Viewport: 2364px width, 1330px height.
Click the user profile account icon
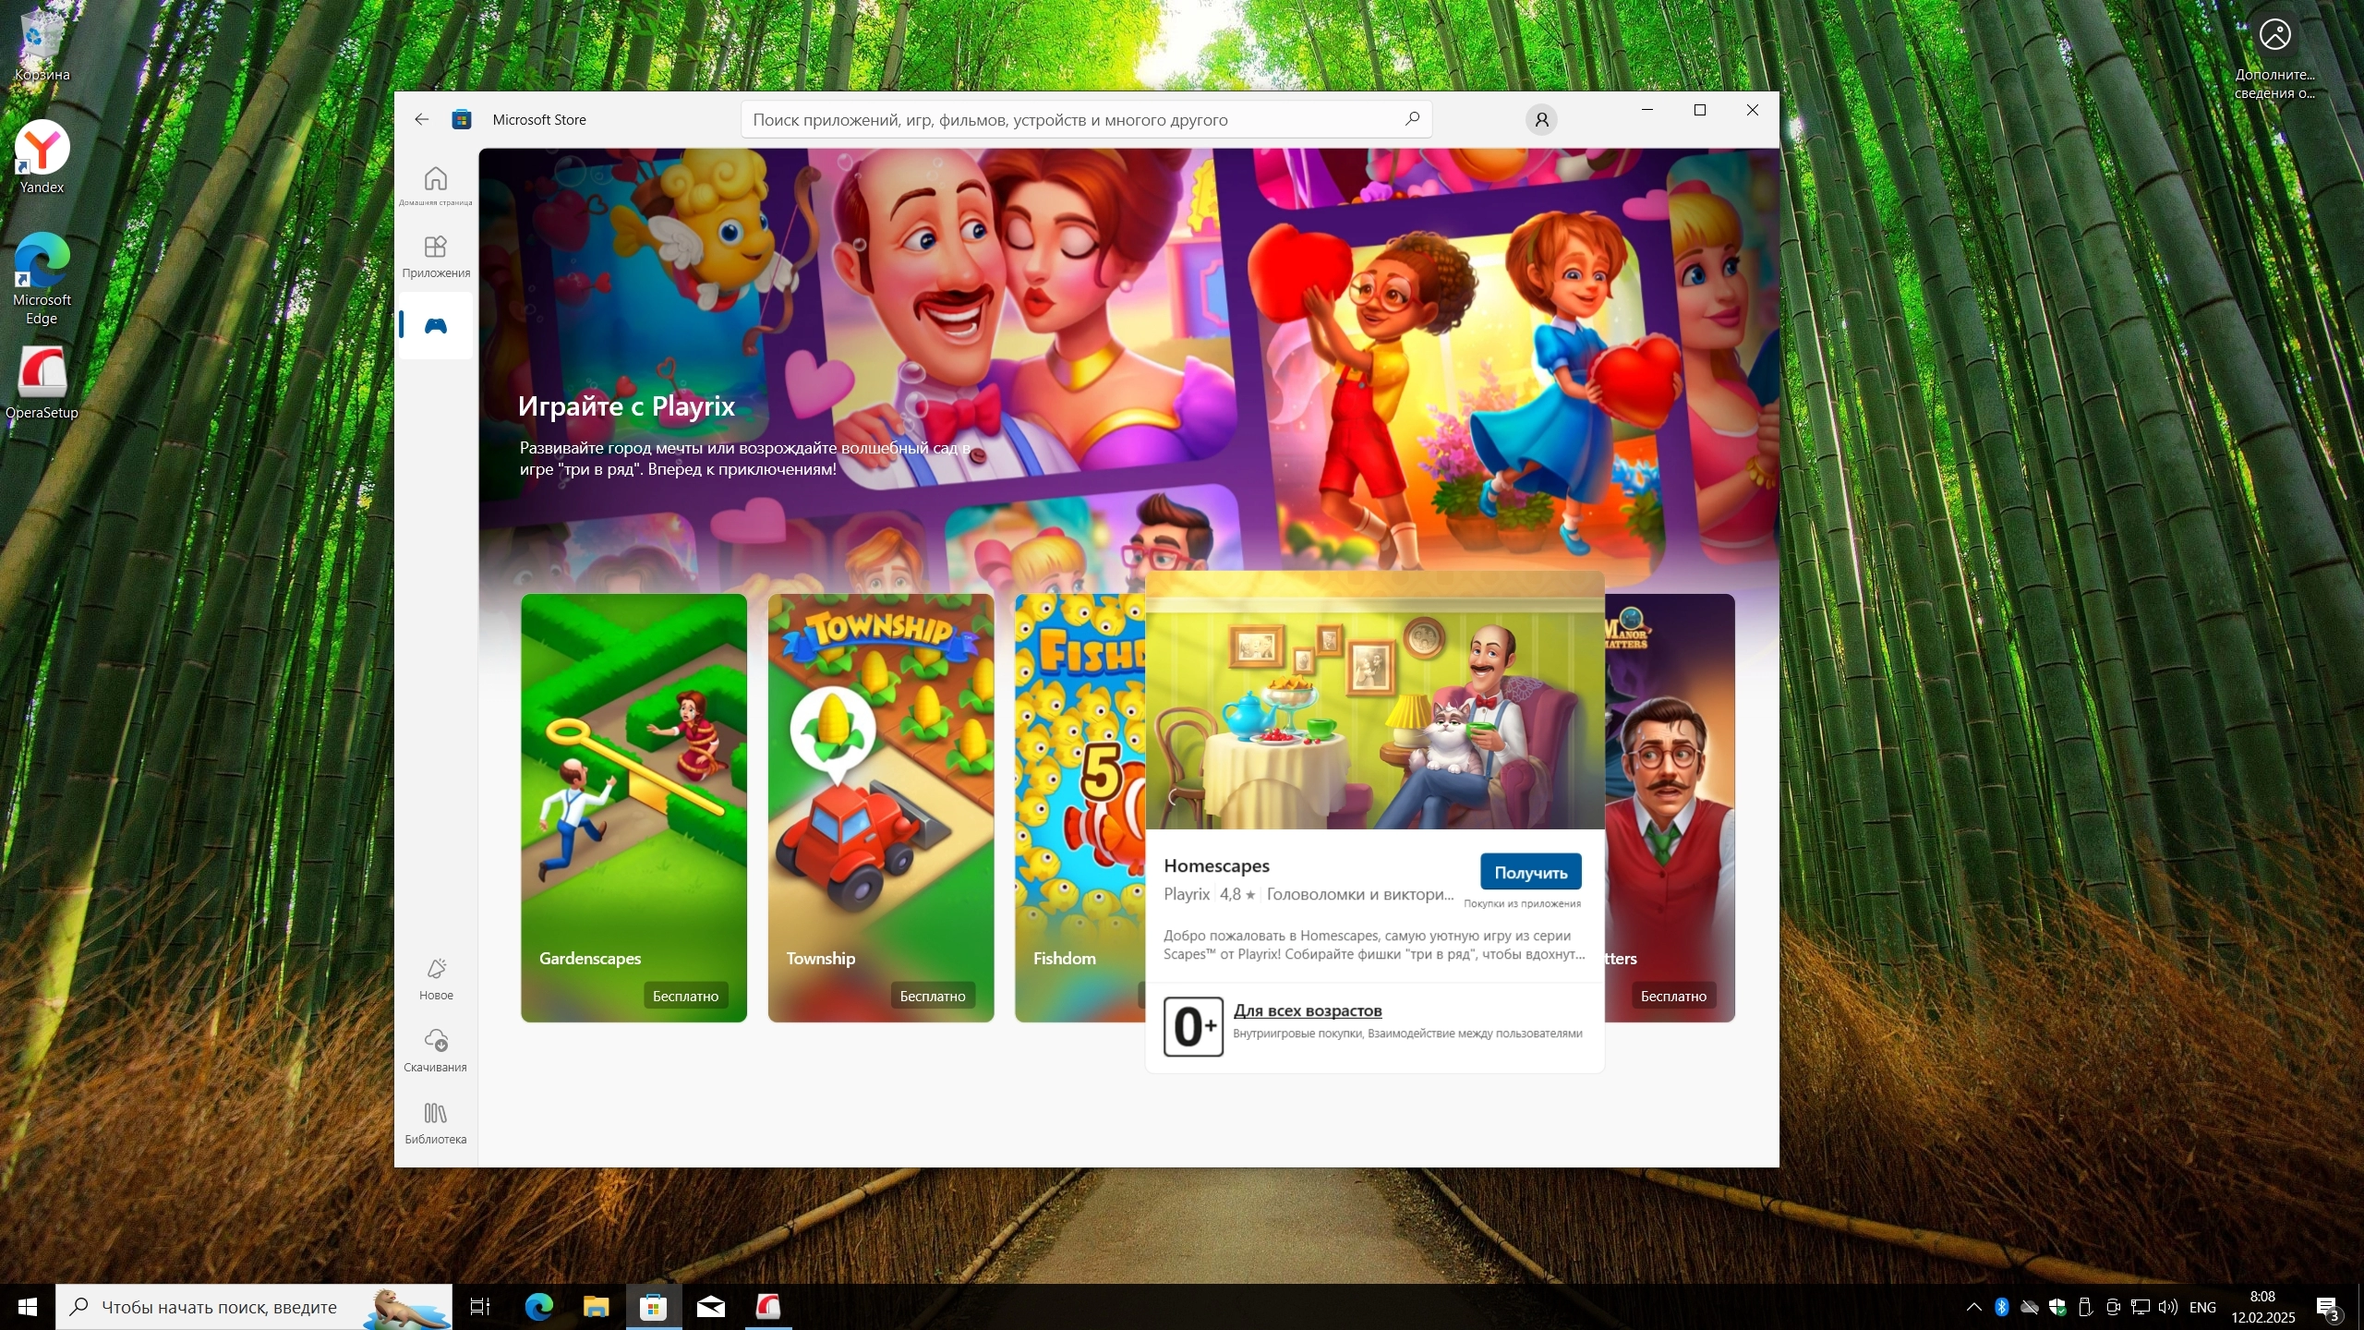pos(1540,119)
